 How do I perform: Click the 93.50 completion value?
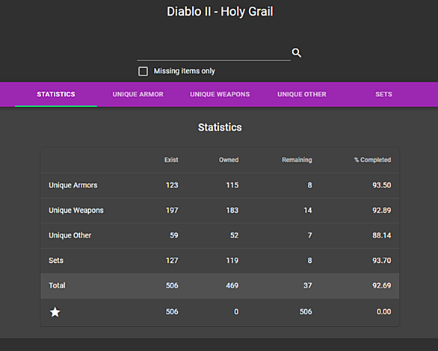click(x=382, y=185)
